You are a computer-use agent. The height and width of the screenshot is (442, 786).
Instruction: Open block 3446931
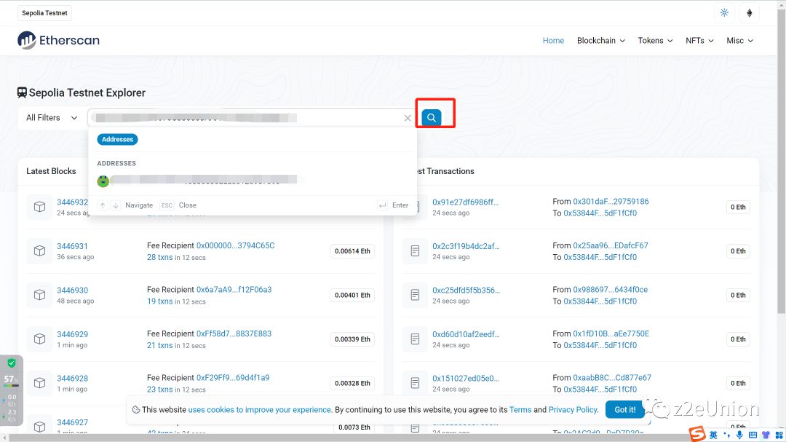[x=72, y=246]
